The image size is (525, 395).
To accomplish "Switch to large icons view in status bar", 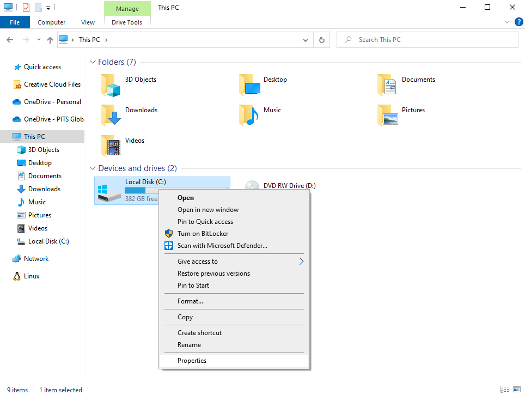I will click(x=517, y=390).
